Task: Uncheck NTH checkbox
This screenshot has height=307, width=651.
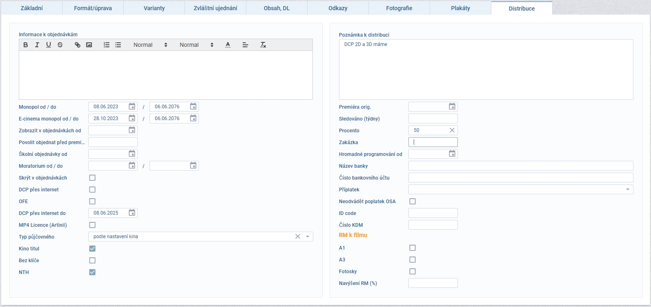Action: pyautogui.click(x=92, y=272)
